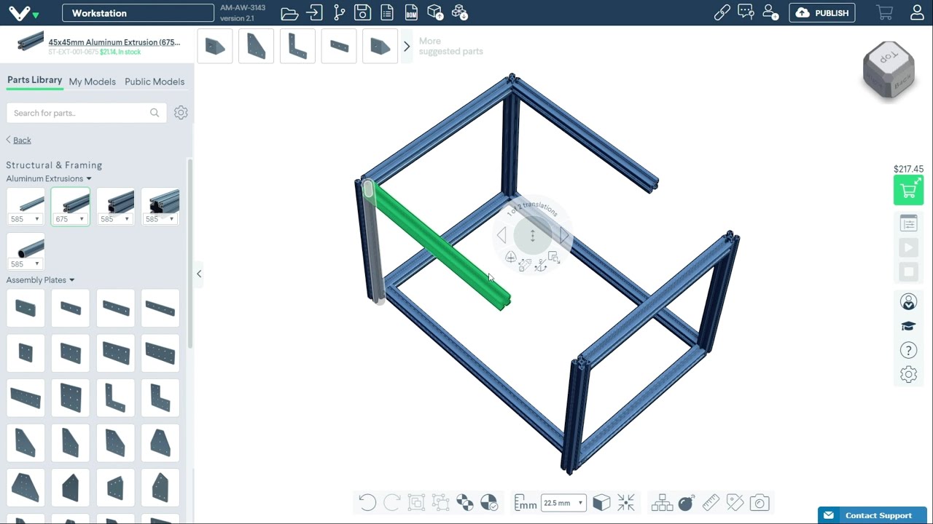This screenshot has width=933, height=524.
Task: Open 675 extrusion length dropdown
Action: click(x=70, y=219)
